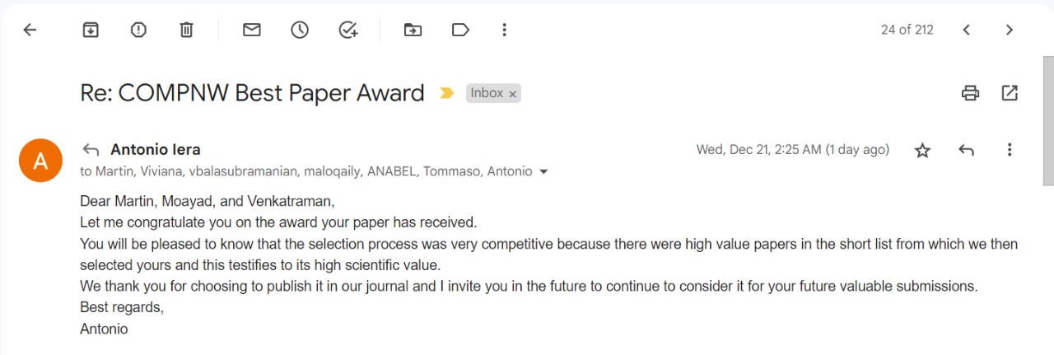This screenshot has width=1054, height=355.
Task: Reply to Antonio Iera's message
Action: tap(967, 150)
